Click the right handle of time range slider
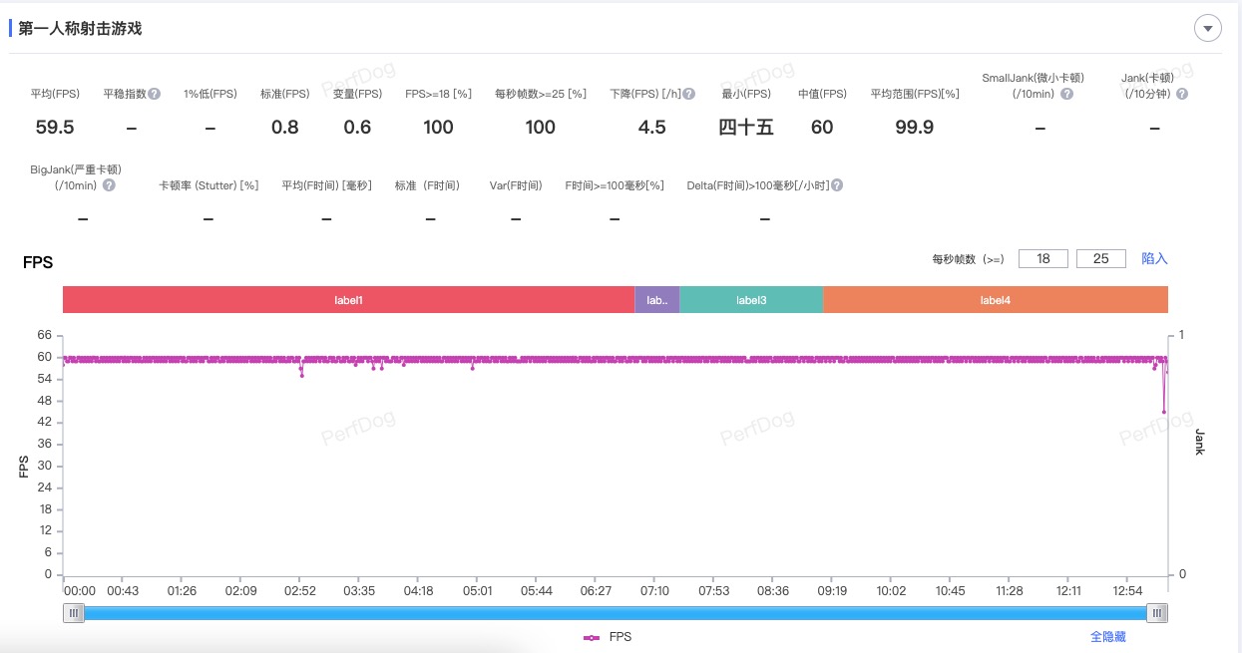The height and width of the screenshot is (653, 1242). 1156,613
